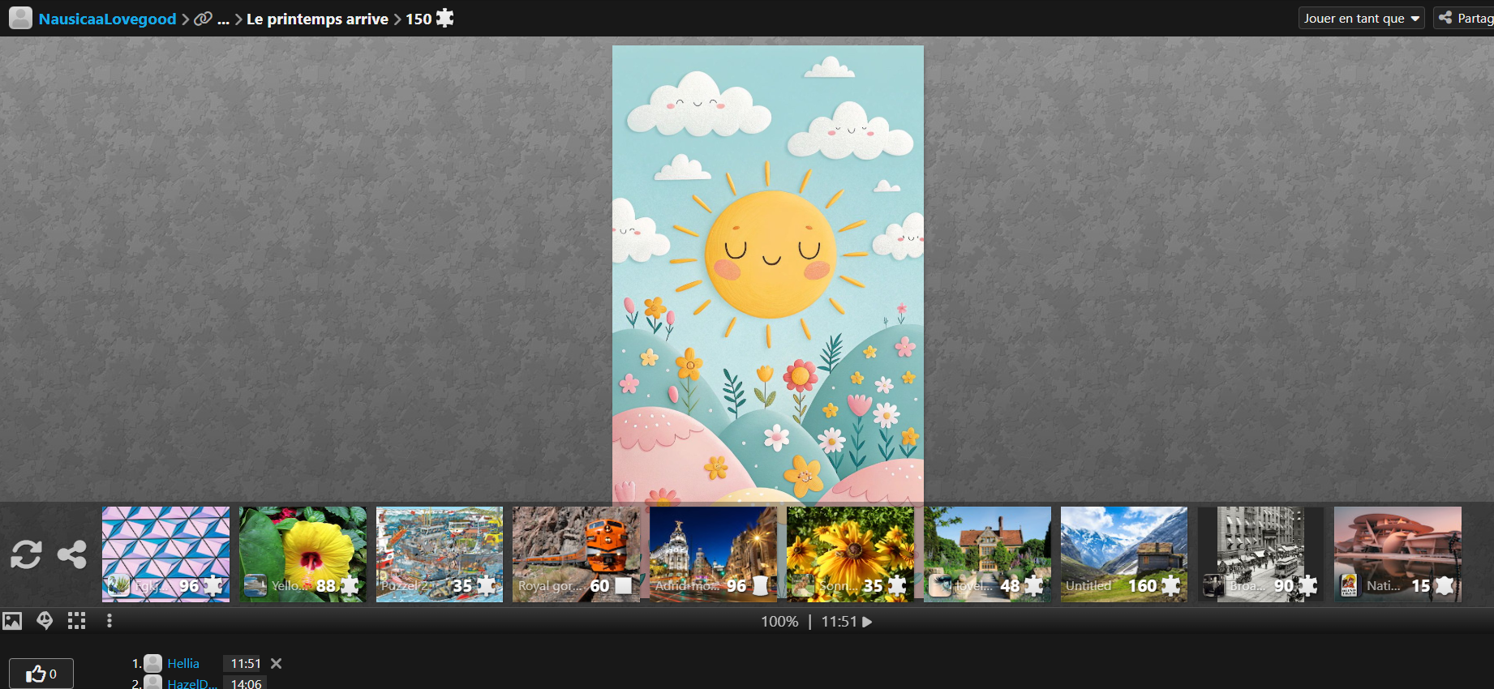Click the Partager share button
The height and width of the screenshot is (689, 1494).
pos(1464,18)
